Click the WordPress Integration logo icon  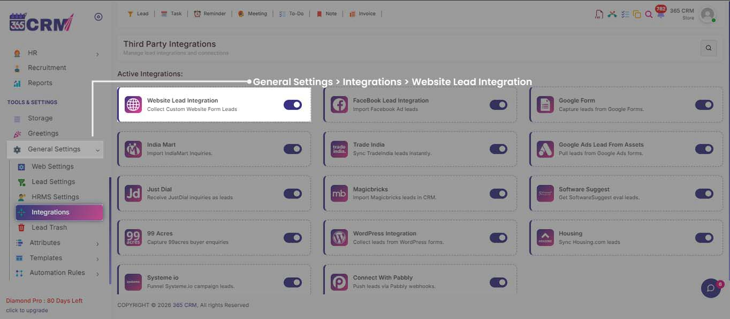339,238
